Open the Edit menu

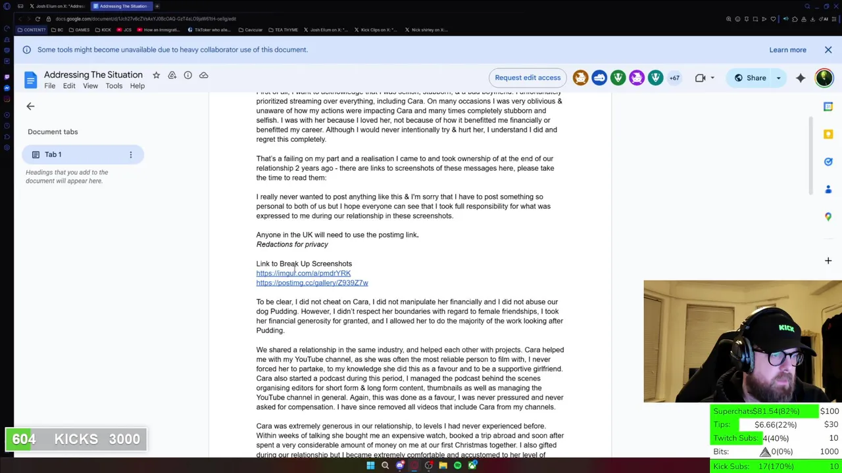[x=69, y=86]
